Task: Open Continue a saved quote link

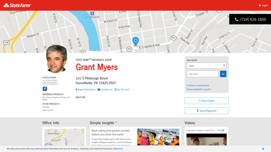Action: (198, 85)
